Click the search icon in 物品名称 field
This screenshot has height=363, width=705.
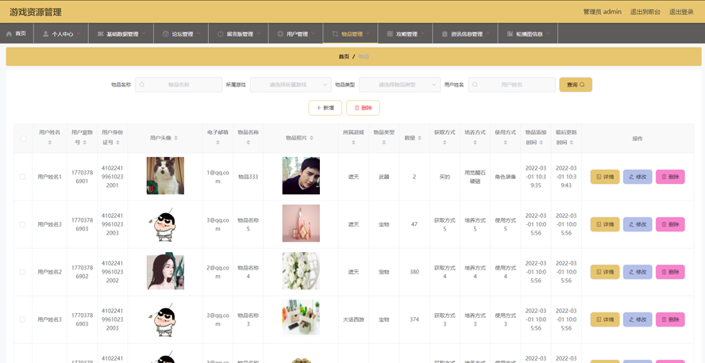click(142, 84)
